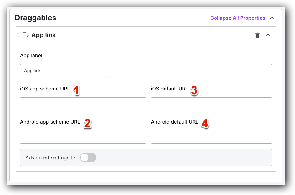Click the Advanced settings label text
This screenshot has height=195, width=295.
pos(47,157)
